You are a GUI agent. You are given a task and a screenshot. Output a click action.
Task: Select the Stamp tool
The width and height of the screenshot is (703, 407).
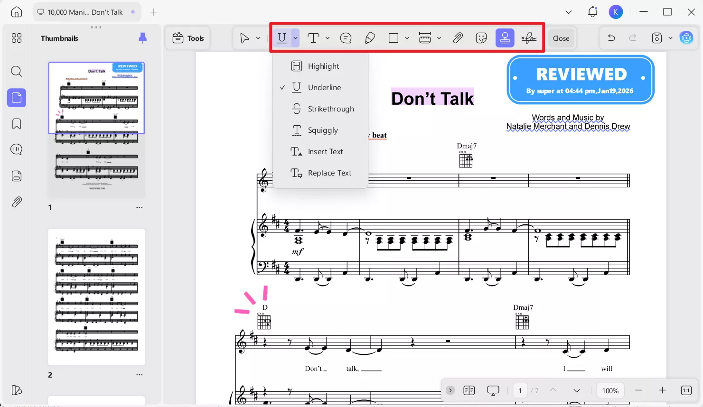tap(505, 38)
